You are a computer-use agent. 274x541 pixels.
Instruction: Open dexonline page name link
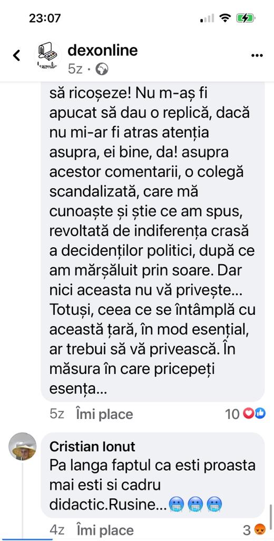(103, 50)
